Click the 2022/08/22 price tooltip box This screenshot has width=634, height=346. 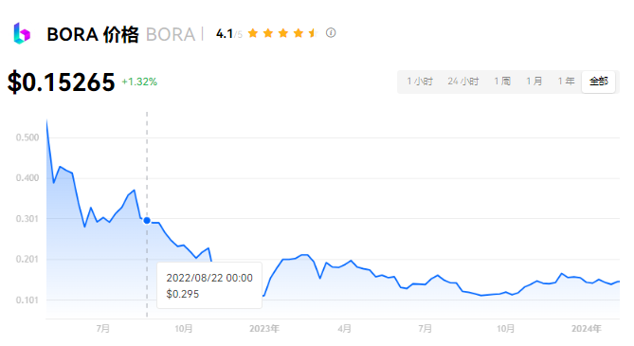209,285
